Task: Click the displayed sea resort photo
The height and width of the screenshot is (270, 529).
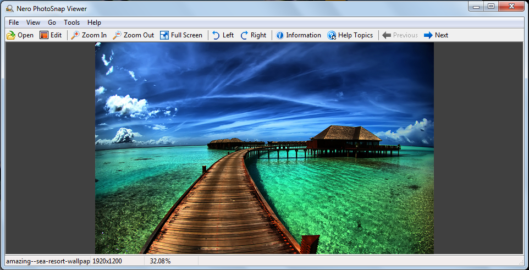Action: 264,148
